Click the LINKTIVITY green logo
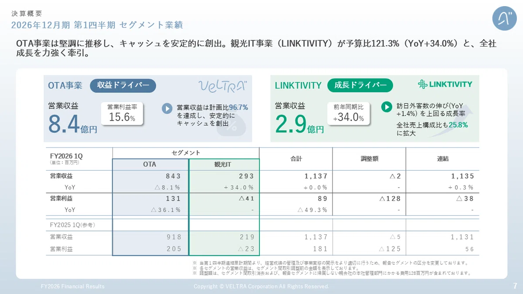This screenshot has height=294, width=523. (445, 84)
